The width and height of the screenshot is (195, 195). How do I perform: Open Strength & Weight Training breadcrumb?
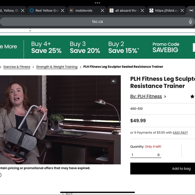pyautogui.click(x=57, y=67)
